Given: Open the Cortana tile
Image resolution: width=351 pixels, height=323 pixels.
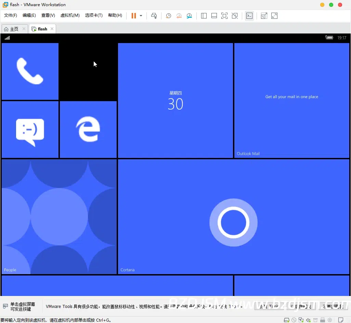Looking at the screenshot, I should (234, 216).
